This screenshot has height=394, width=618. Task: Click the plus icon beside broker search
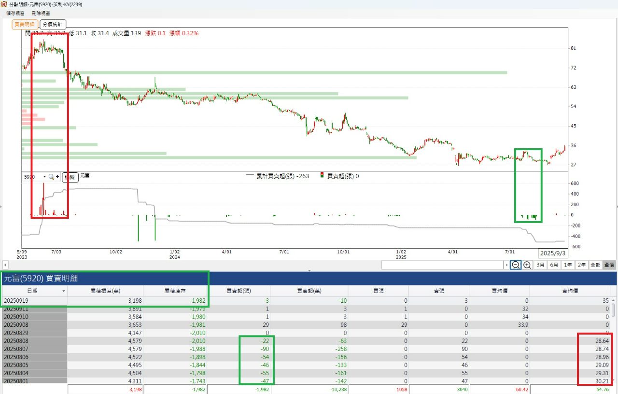click(57, 177)
